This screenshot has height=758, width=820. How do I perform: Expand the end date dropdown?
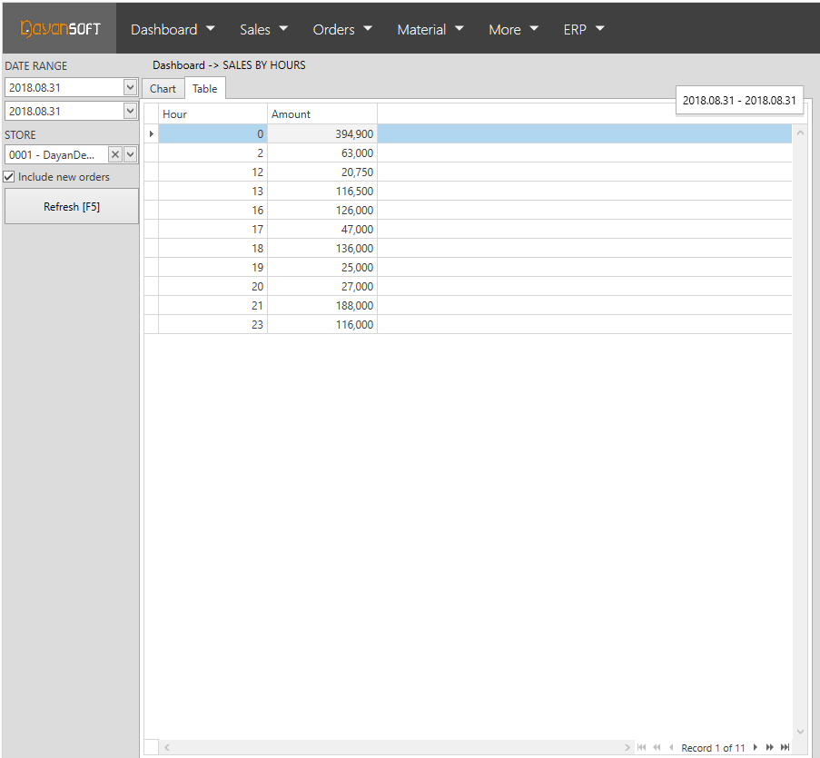[x=130, y=111]
